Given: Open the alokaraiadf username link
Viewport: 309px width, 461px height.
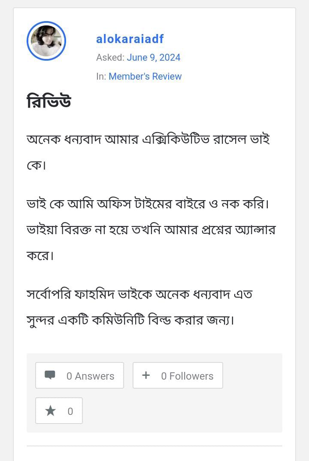Looking at the screenshot, I should tap(130, 39).
